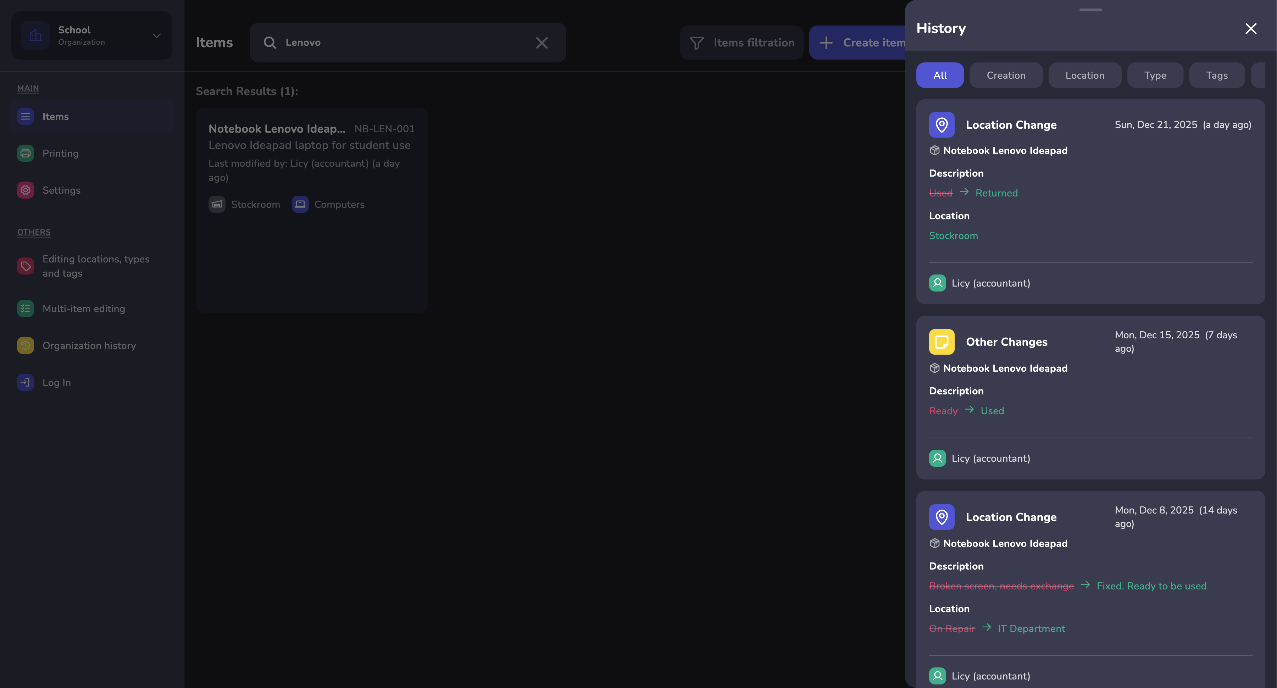The height and width of the screenshot is (688, 1277).
Task: Filter history by Location
Action: coord(1085,75)
